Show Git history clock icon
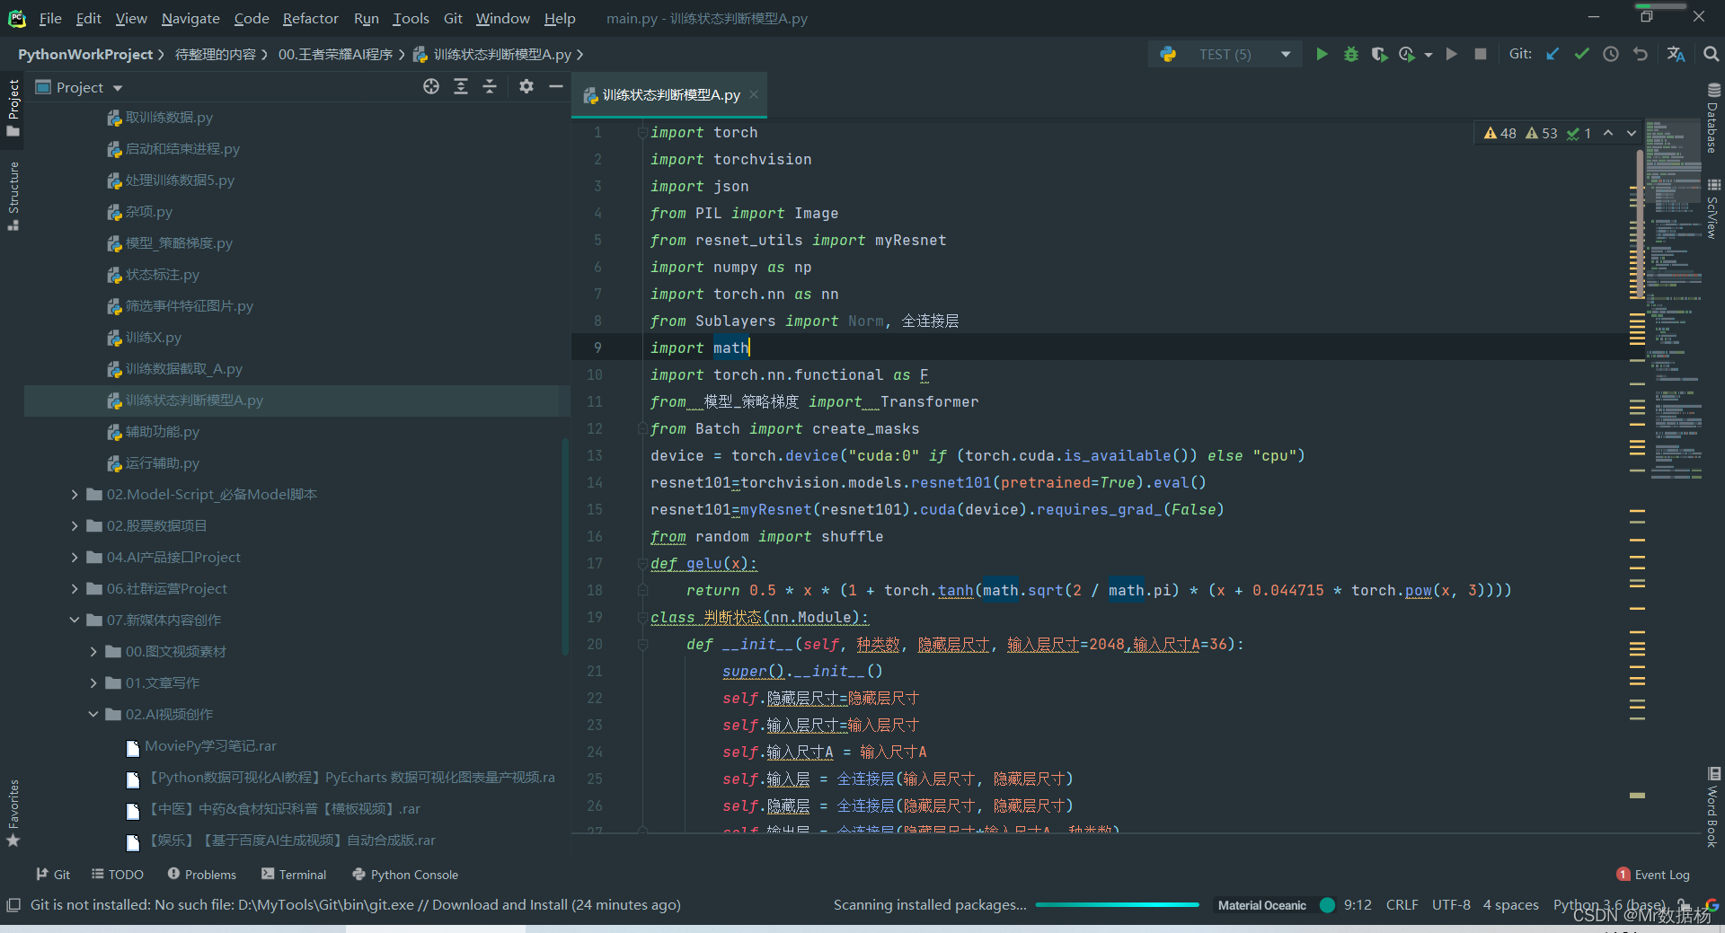1725x933 pixels. tap(1611, 55)
